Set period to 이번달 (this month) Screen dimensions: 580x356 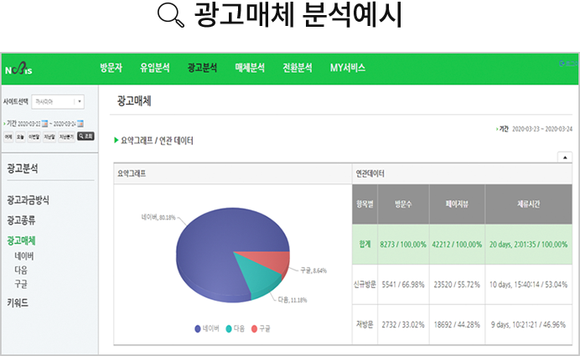coord(34,137)
